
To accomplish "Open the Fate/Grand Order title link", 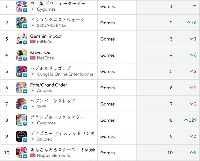I will 49,85.
